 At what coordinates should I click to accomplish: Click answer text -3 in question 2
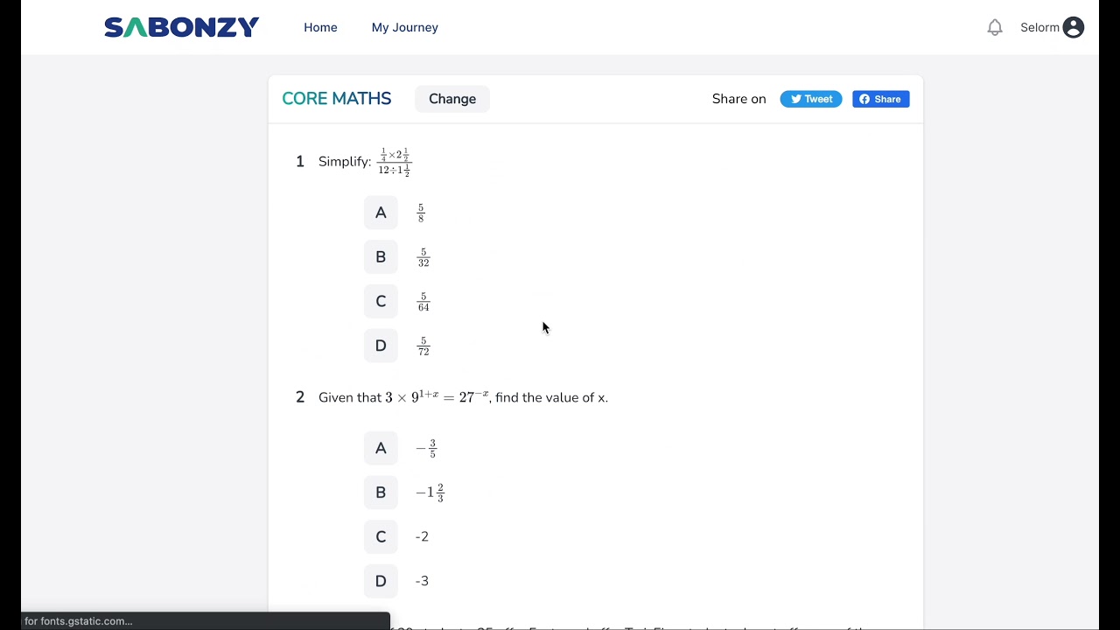click(x=422, y=581)
